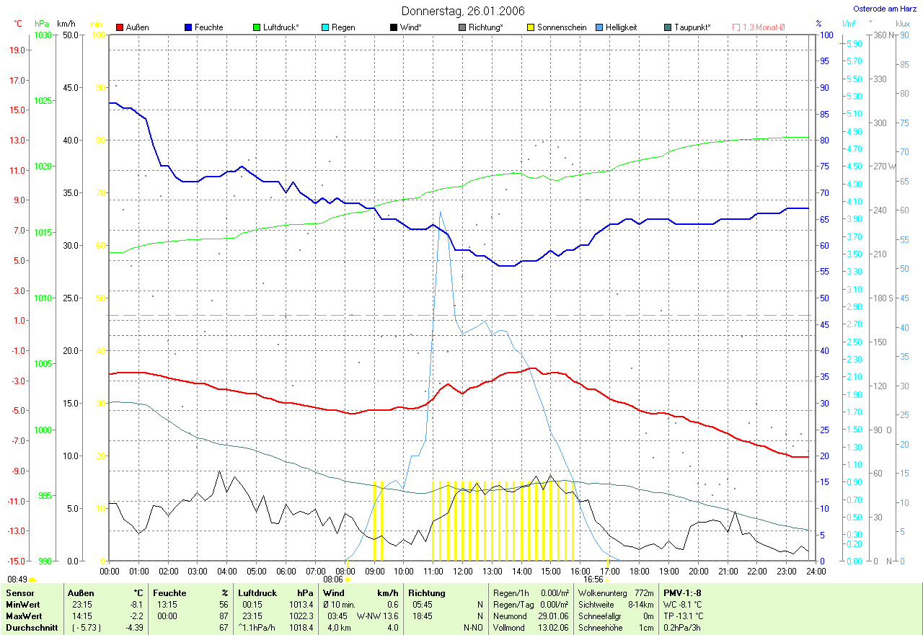
Task: Click the Donnerstag, 26.01.2006 title
Action: [x=463, y=11]
